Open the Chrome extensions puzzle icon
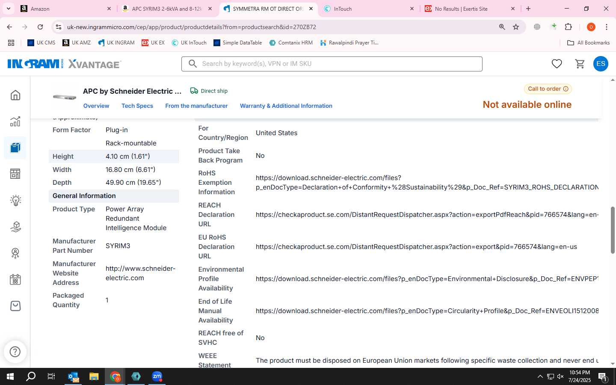 [x=569, y=27]
